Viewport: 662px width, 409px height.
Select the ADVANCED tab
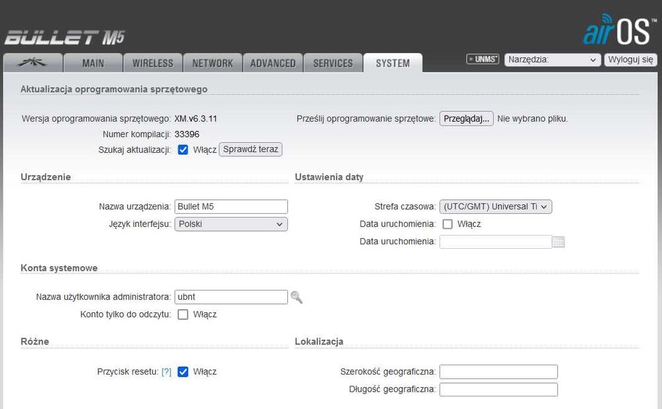273,63
